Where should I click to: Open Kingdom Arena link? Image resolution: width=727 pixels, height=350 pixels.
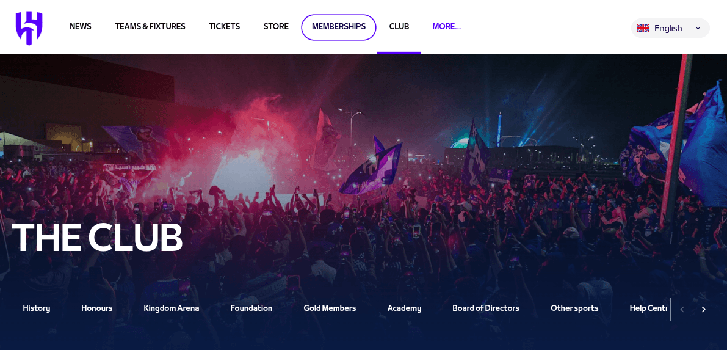(x=172, y=308)
